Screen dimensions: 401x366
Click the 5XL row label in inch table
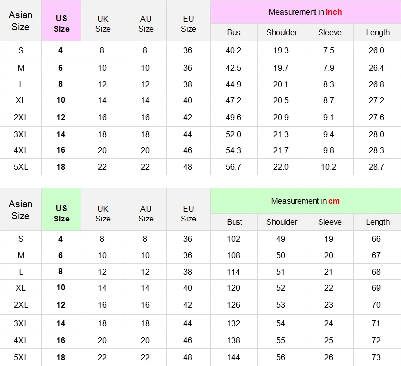21,167
